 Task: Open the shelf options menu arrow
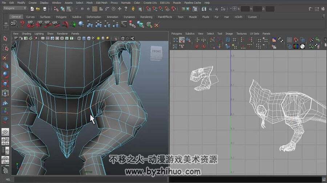6,27
